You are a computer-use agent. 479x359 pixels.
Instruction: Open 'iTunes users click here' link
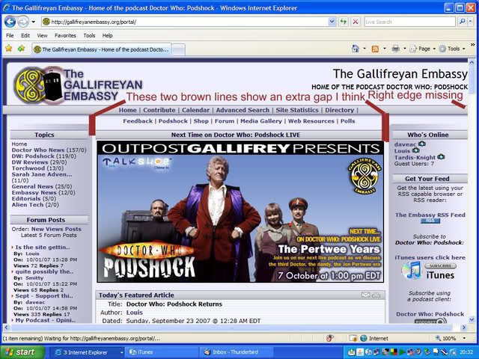click(430, 257)
